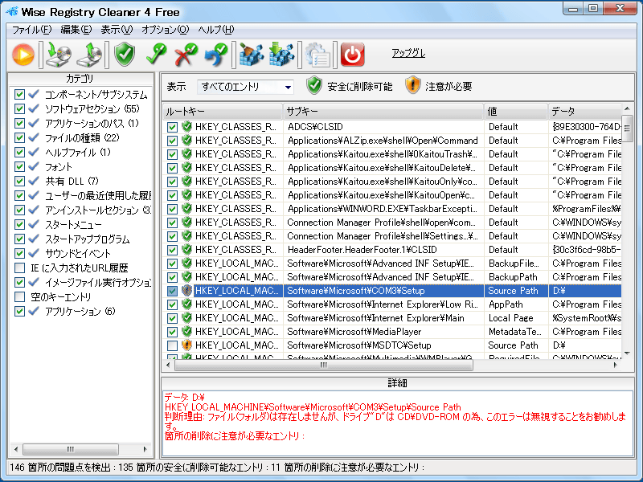Click the orange warning shield beside 注意が必要
Viewport: 643px width, 482px height.
pyautogui.click(x=412, y=85)
